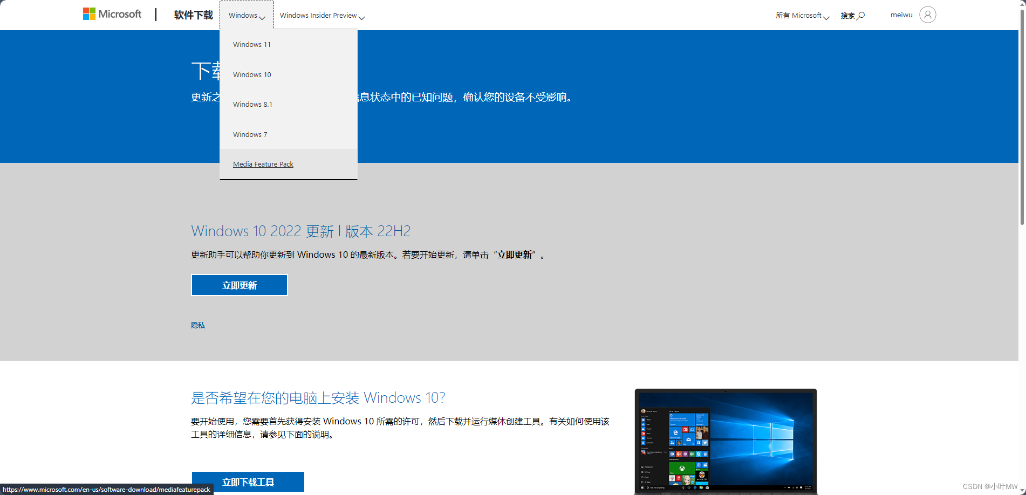Open the meiwu account avatar icon
The height and width of the screenshot is (495, 1026).
click(927, 15)
